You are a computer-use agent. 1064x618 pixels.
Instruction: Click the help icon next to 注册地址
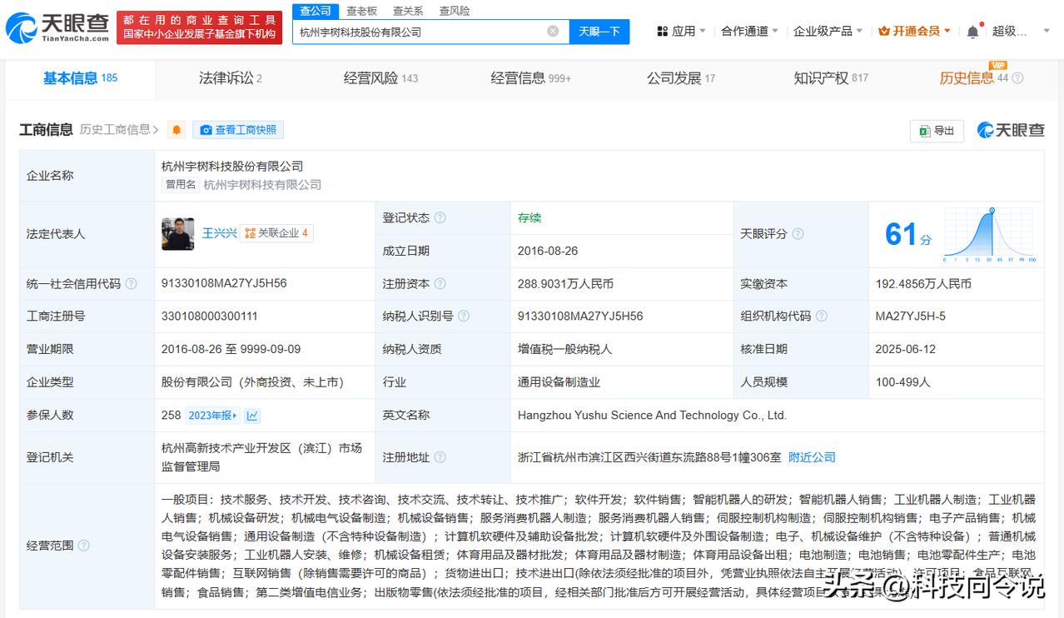(440, 457)
